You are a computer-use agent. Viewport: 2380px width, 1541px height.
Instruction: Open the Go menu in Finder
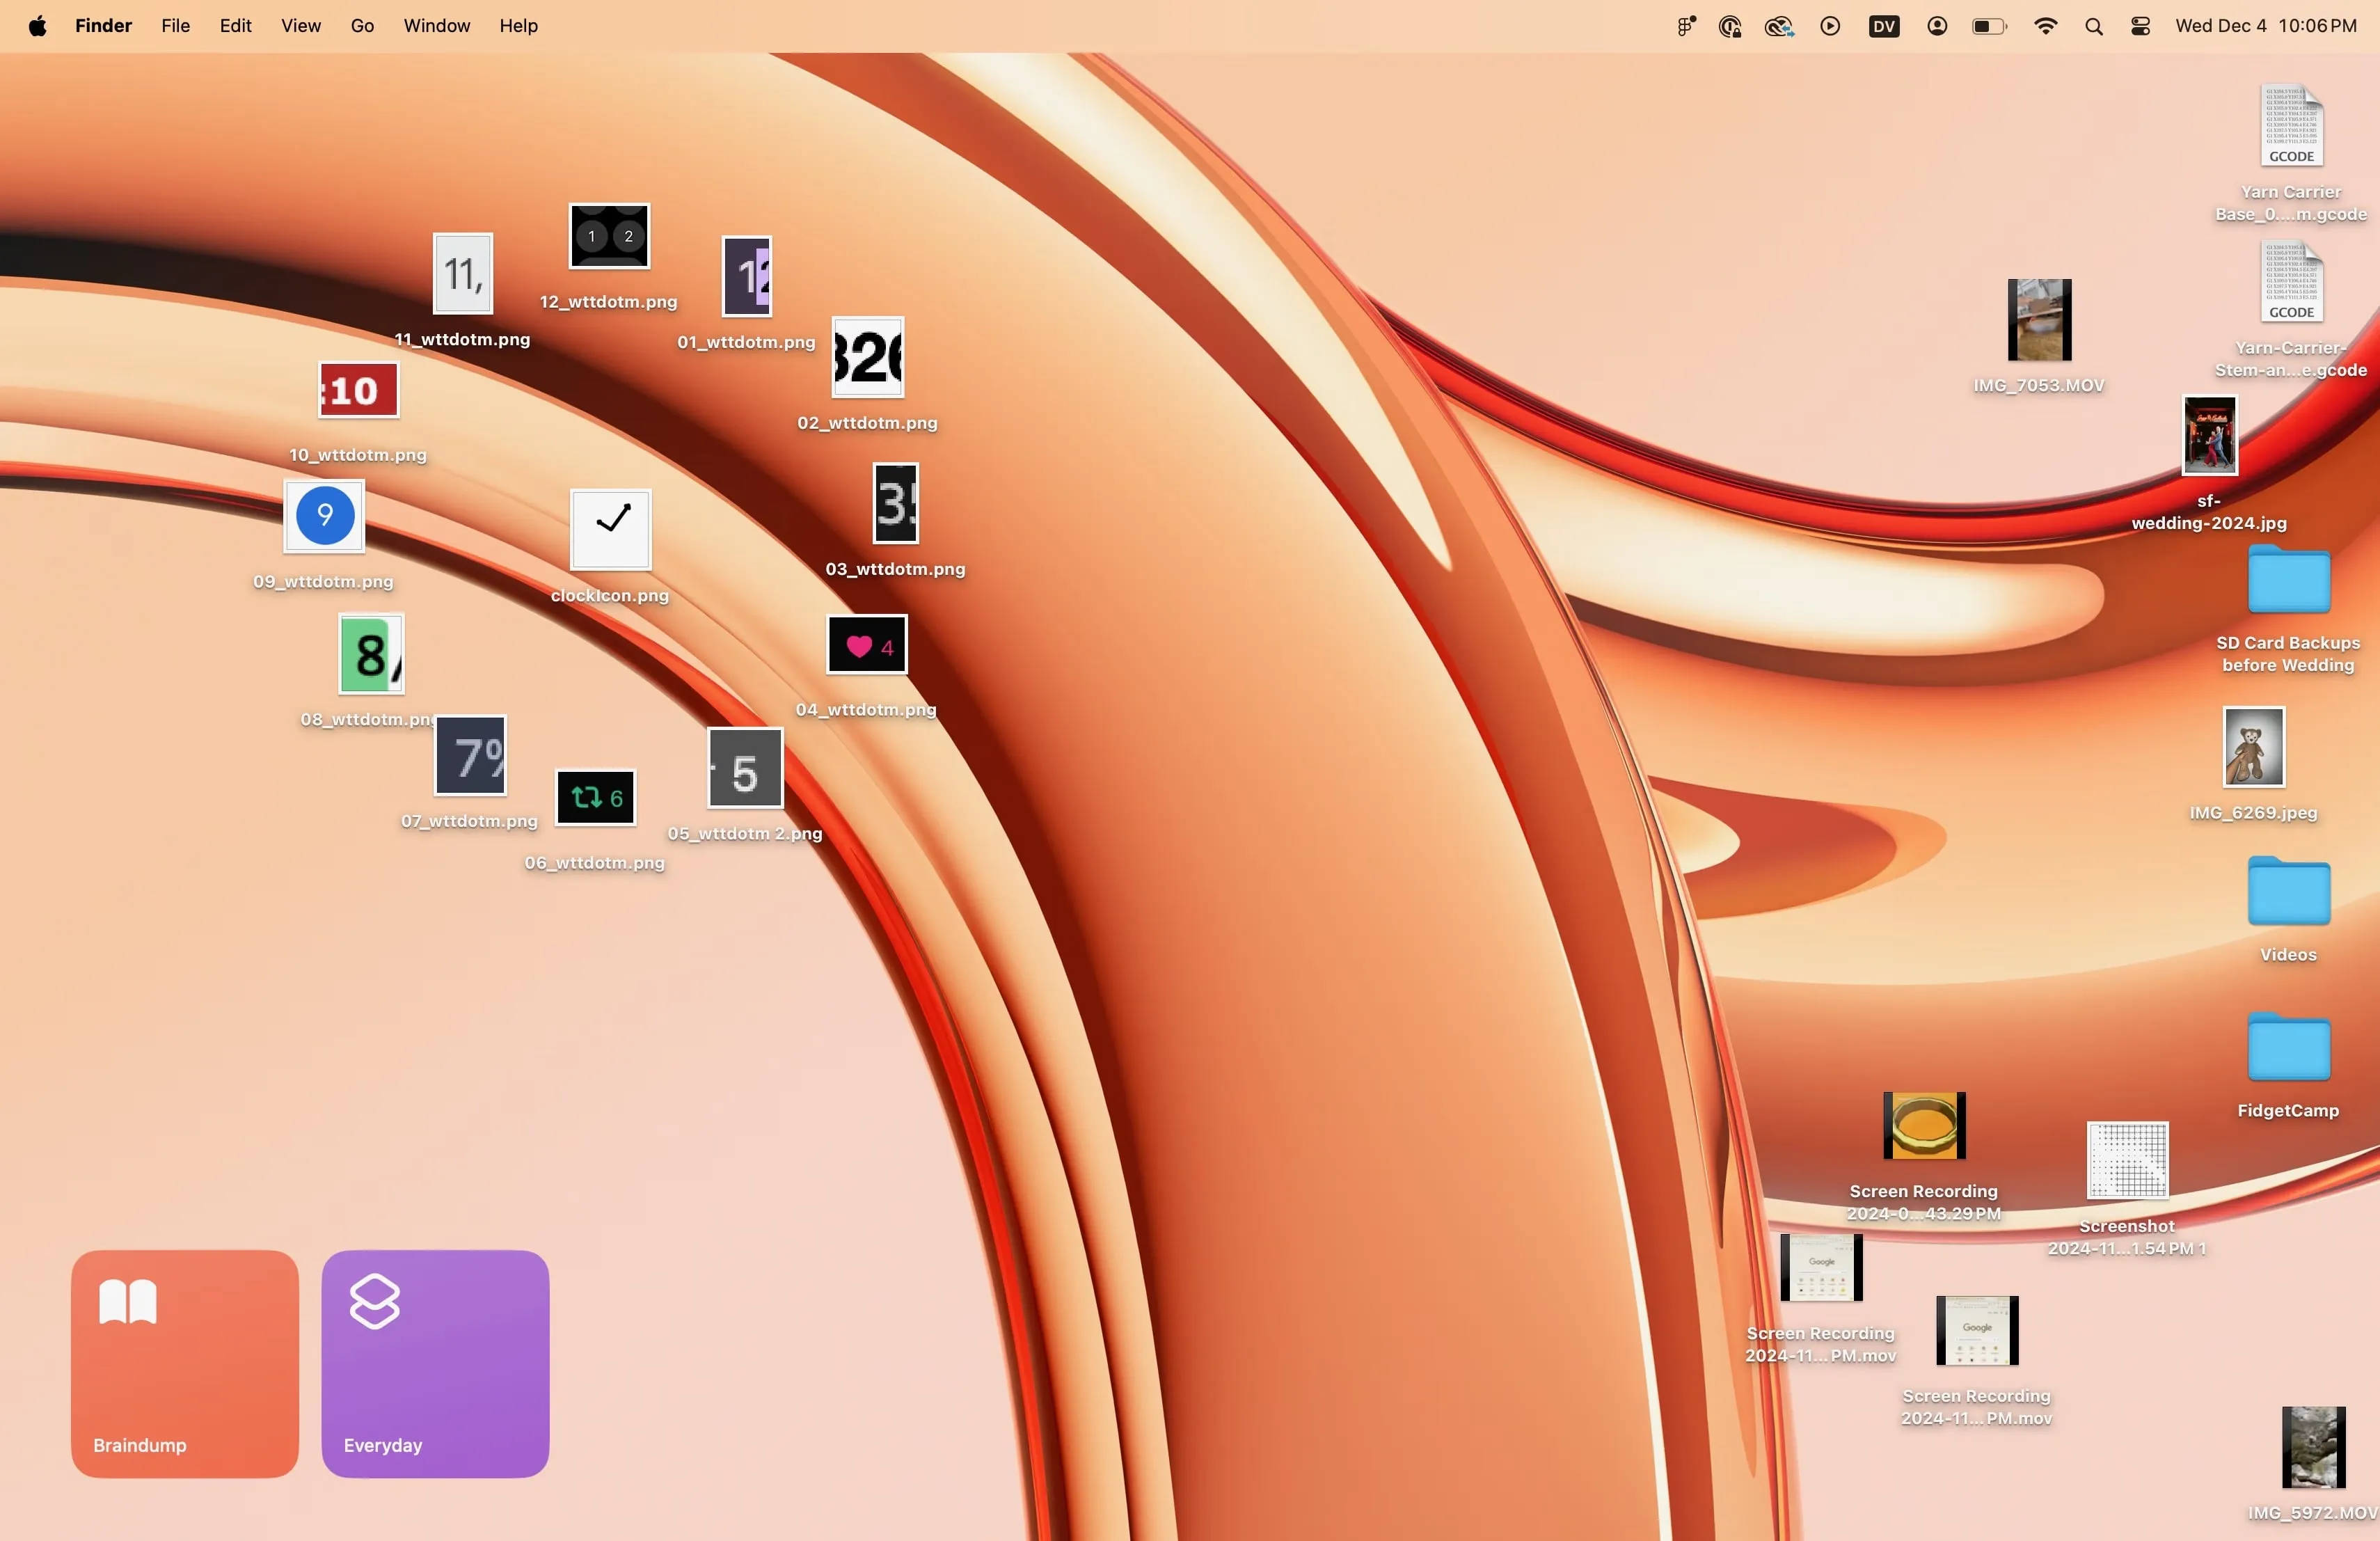pos(362,26)
